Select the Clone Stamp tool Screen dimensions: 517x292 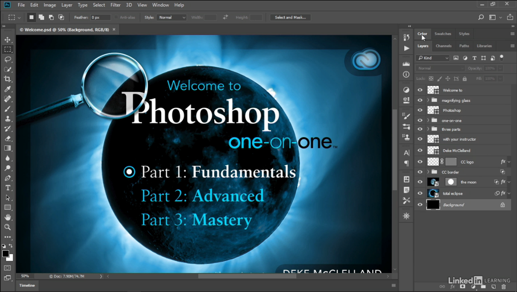pyautogui.click(x=7, y=119)
